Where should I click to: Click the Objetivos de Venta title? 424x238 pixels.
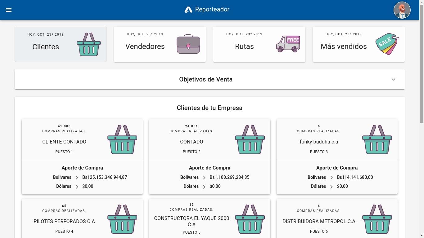coord(206,79)
